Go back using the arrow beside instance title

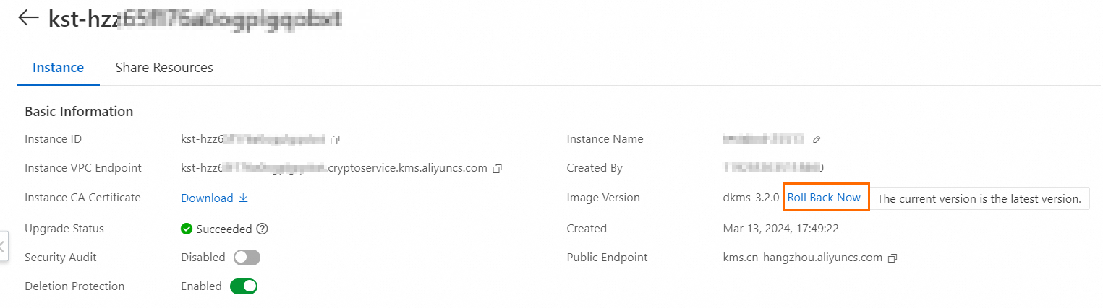coord(28,18)
